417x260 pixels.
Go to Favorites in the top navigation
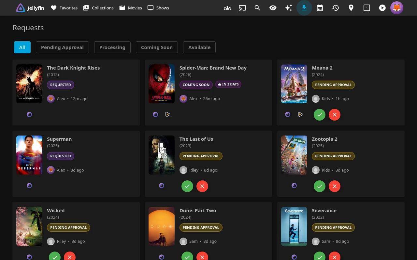point(64,8)
